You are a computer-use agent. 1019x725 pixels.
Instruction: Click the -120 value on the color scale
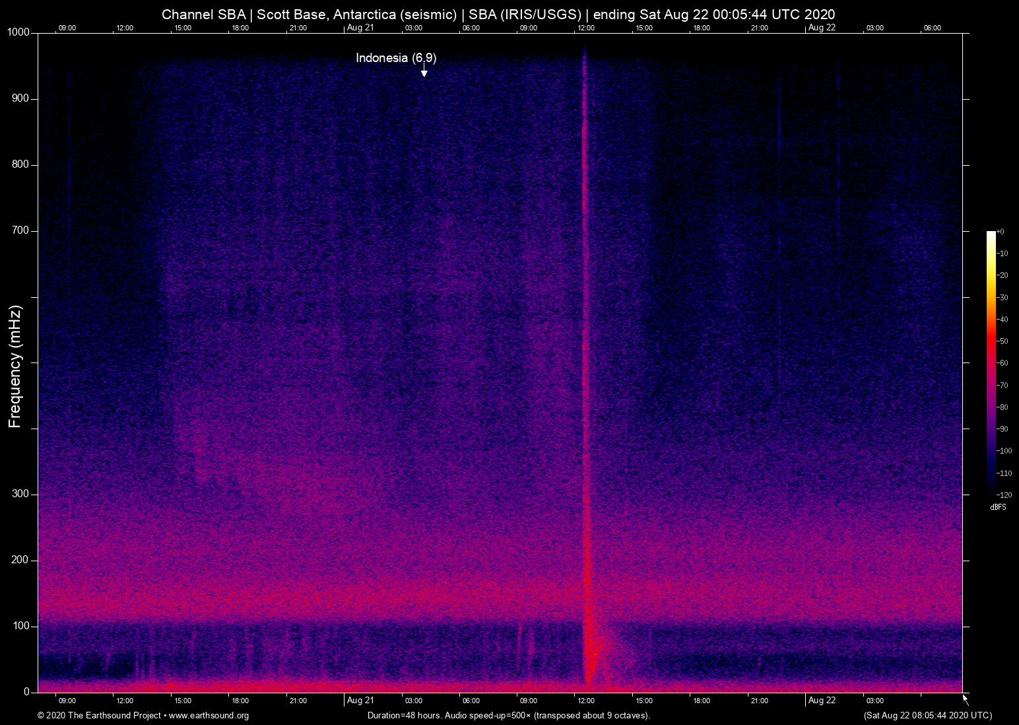pos(1004,495)
